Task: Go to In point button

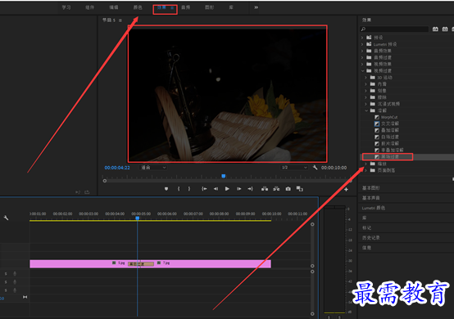Action: pyautogui.click(x=204, y=189)
